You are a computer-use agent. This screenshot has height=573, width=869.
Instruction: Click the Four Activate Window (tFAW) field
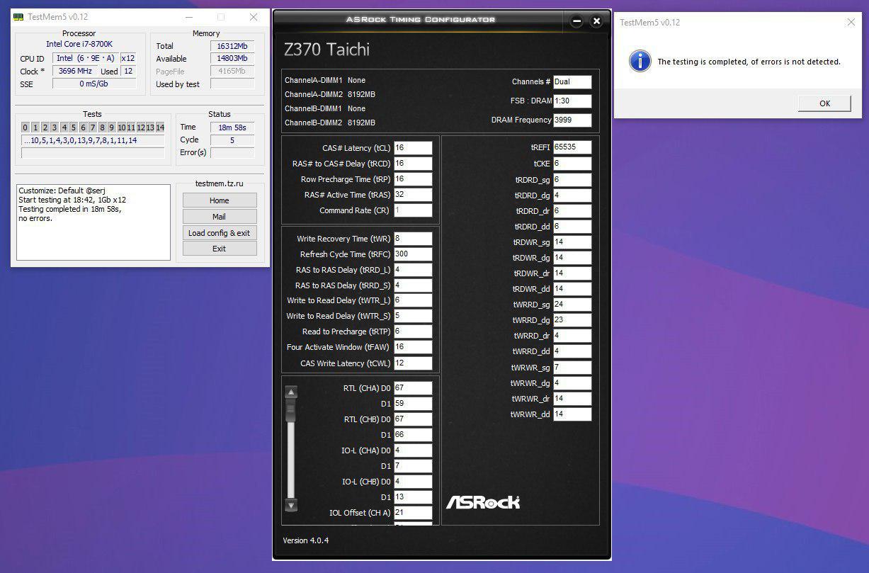pyautogui.click(x=413, y=347)
